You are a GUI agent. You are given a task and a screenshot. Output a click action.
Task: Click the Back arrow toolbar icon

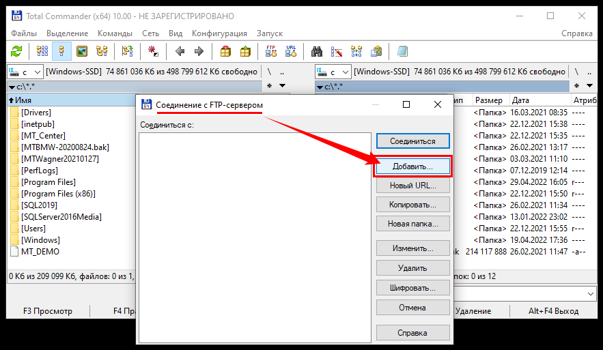(180, 51)
